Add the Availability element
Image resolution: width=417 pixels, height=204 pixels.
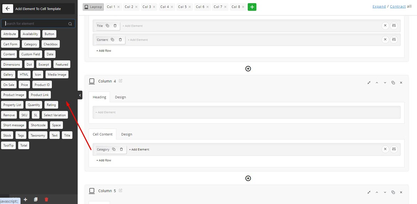[x=30, y=34]
